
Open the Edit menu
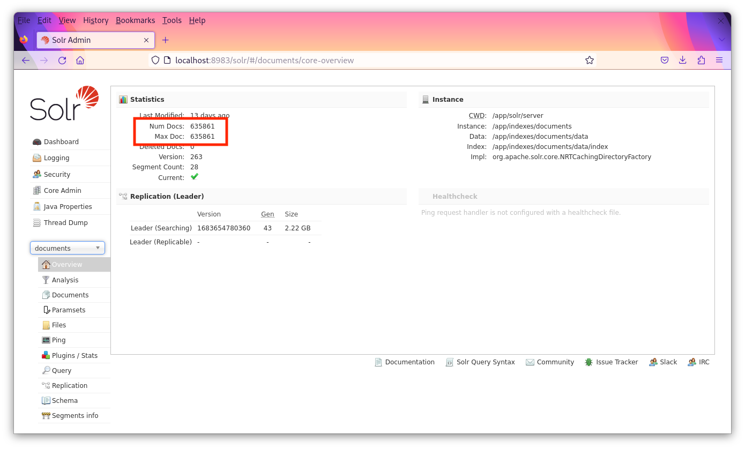click(x=44, y=20)
